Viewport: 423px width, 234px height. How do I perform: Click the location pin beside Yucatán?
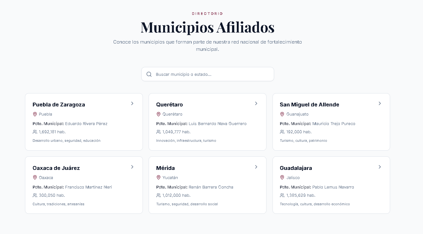click(158, 177)
